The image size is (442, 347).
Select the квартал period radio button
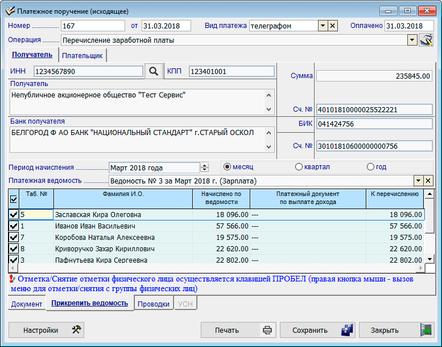[x=299, y=167]
